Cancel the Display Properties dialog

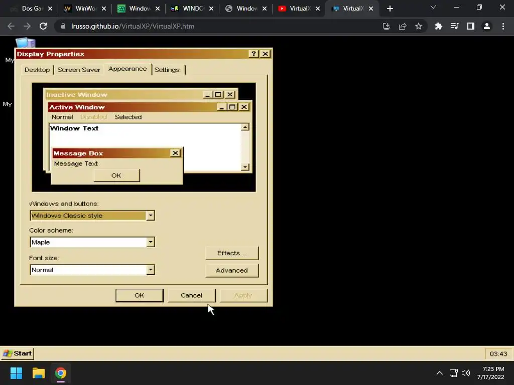click(191, 295)
